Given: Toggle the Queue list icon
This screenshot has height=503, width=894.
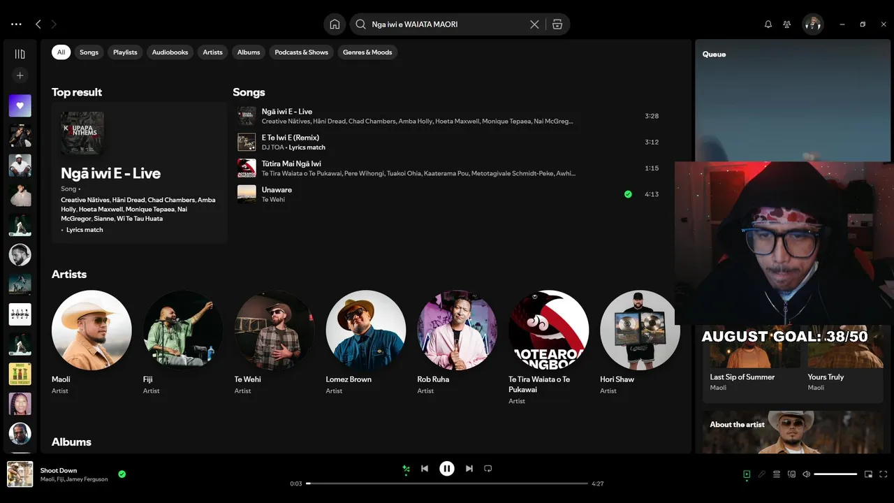Looking at the screenshot, I should click(777, 474).
